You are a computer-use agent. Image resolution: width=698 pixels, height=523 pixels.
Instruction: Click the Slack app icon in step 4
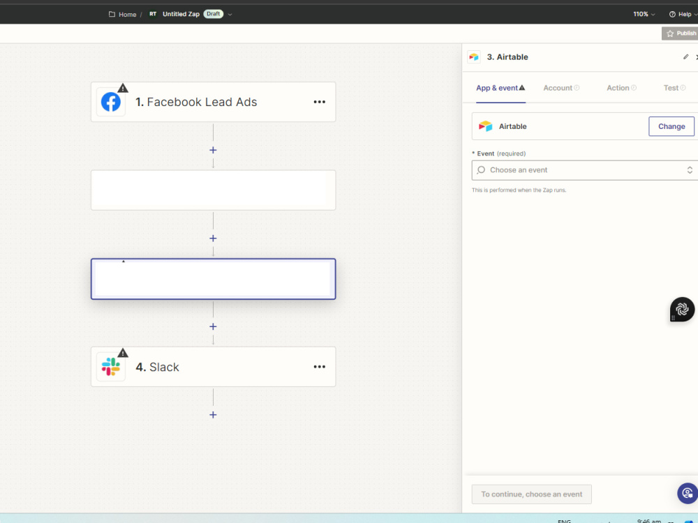111,367
